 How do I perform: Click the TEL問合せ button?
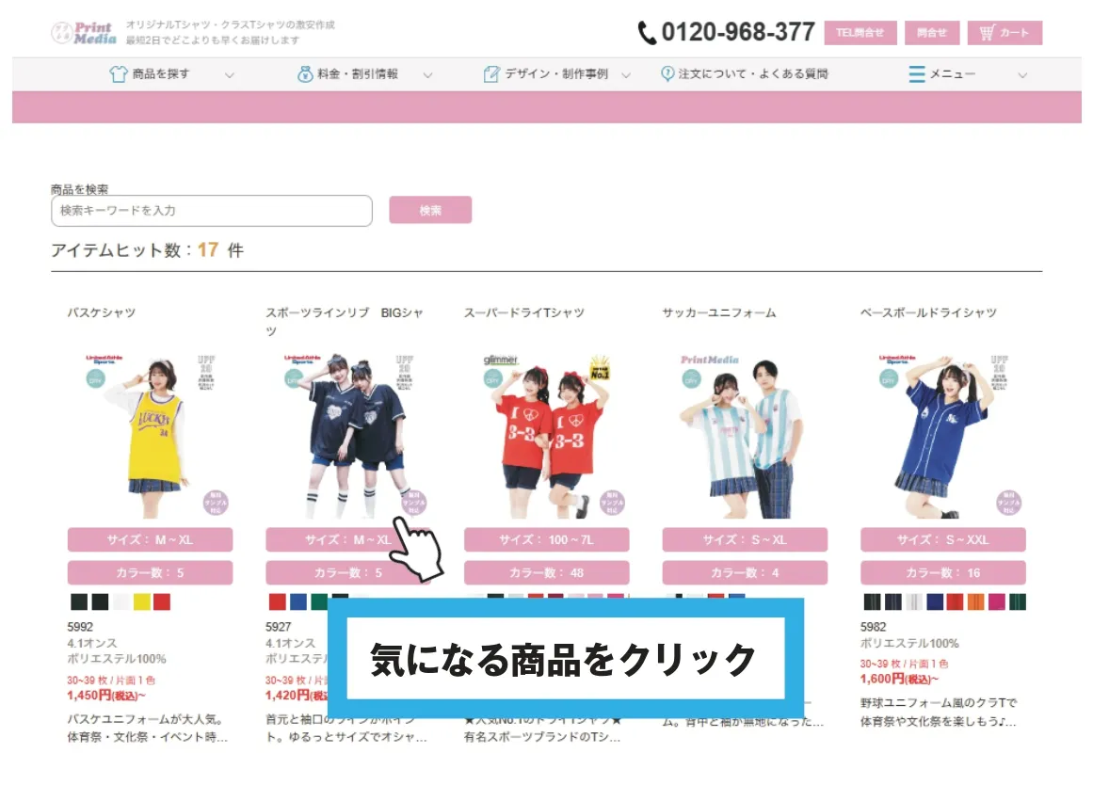pos(860,33)
